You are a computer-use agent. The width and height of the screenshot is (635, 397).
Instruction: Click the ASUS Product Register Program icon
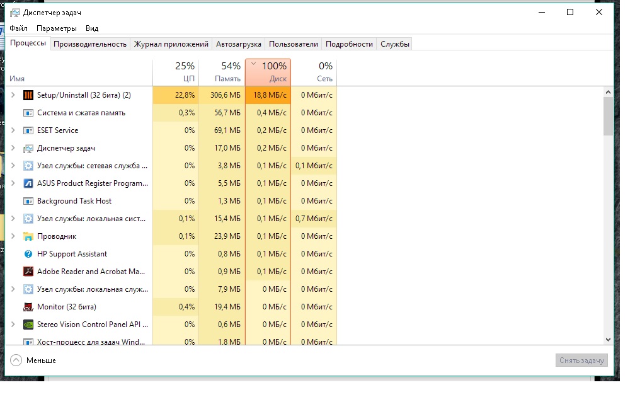[28, 183]
